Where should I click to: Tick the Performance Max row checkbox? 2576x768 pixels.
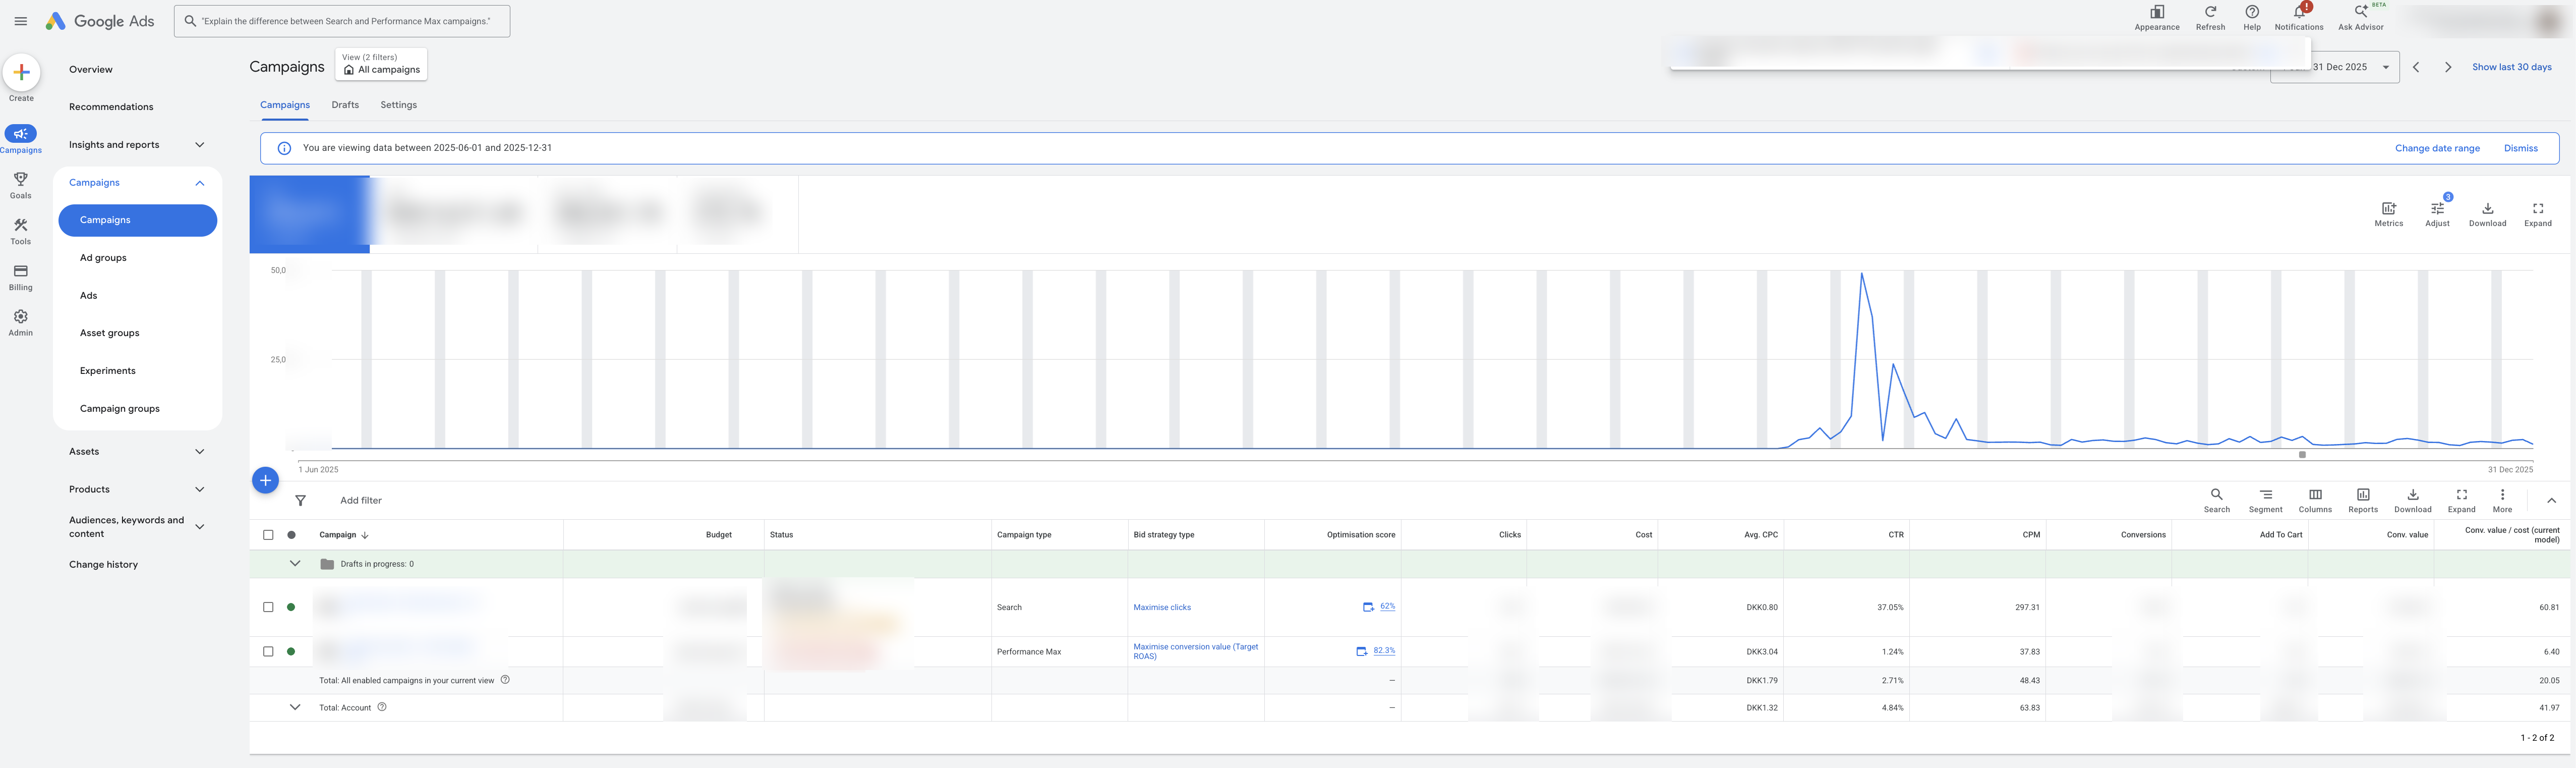click(x=268, y=651)
